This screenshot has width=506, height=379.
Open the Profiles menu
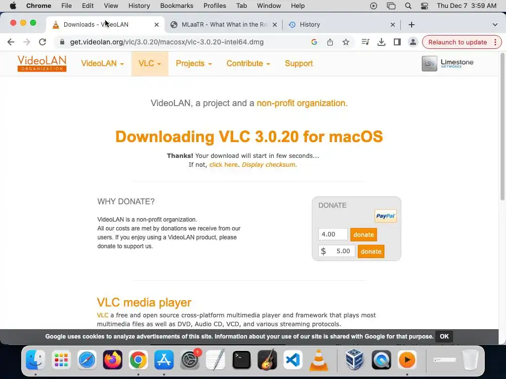[214, 6]
